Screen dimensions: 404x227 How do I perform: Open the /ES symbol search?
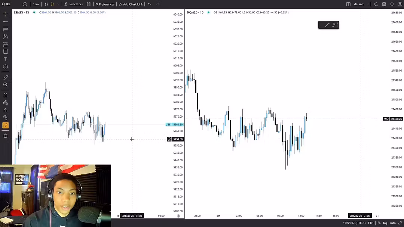(x=6, y=4)
